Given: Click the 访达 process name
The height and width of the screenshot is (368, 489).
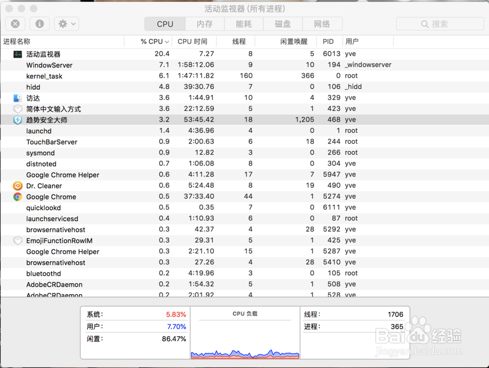Looking at the screenshot, I should pyautogui.click(x=33, y=98).
